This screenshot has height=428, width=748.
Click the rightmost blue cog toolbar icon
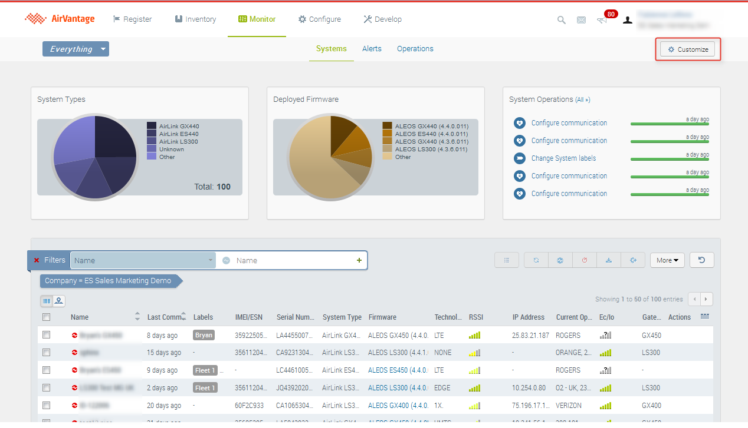(633, 260)
